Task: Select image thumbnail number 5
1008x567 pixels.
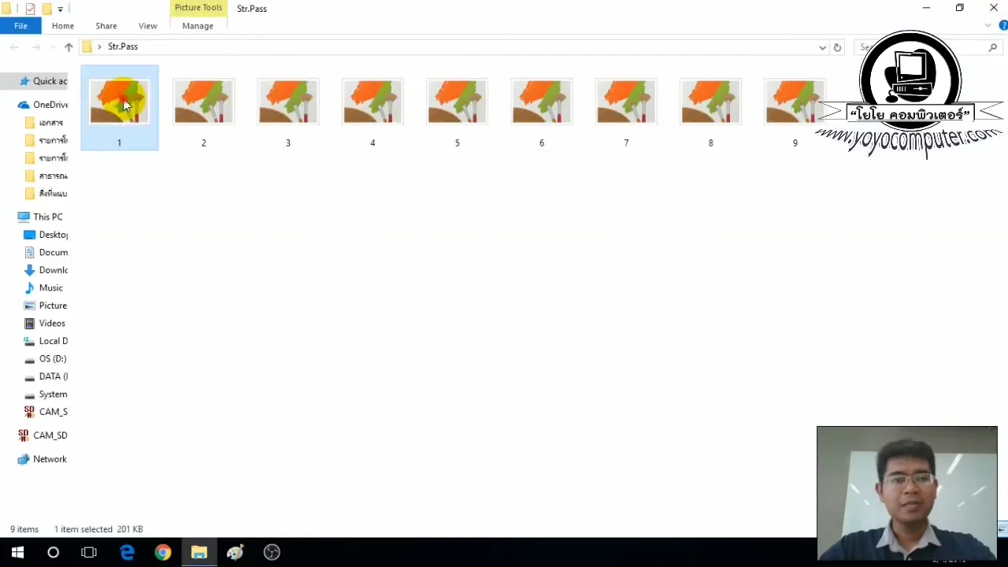Action: coord(457,102)
